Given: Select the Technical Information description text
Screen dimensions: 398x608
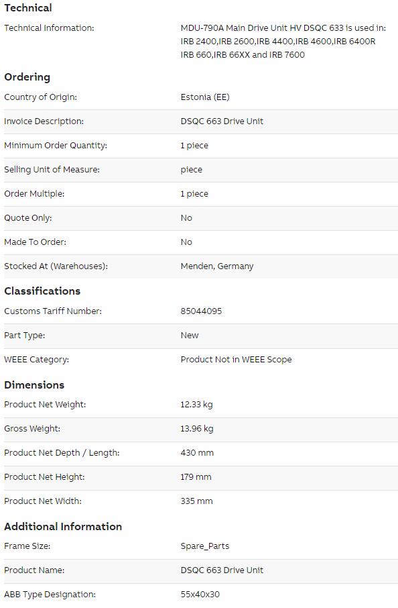Looking at the screenshot, I should (283, 41).
